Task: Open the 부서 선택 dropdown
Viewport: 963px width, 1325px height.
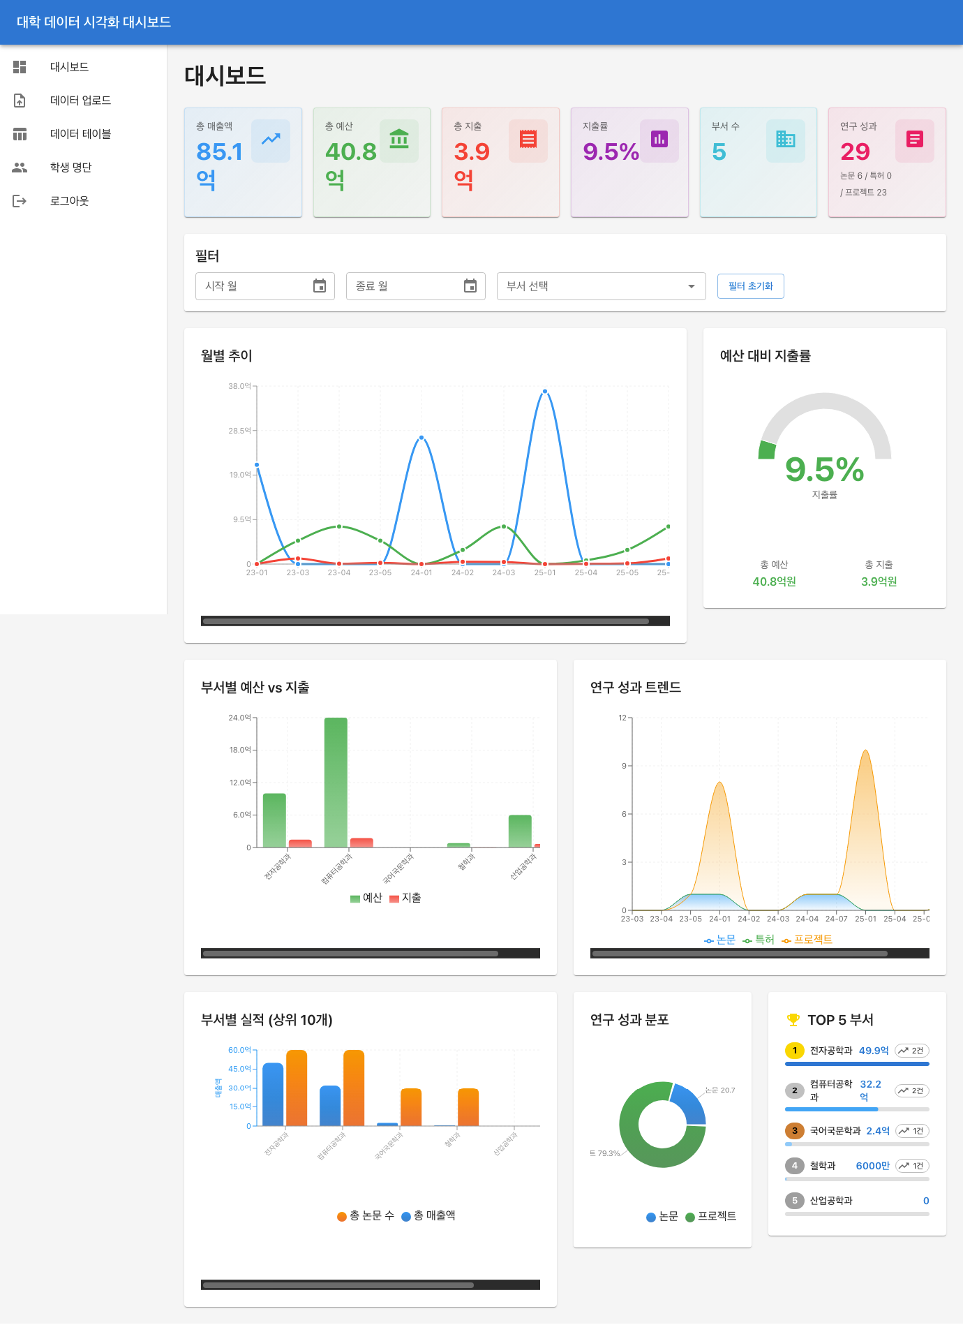Action: (x=602, y=286)
